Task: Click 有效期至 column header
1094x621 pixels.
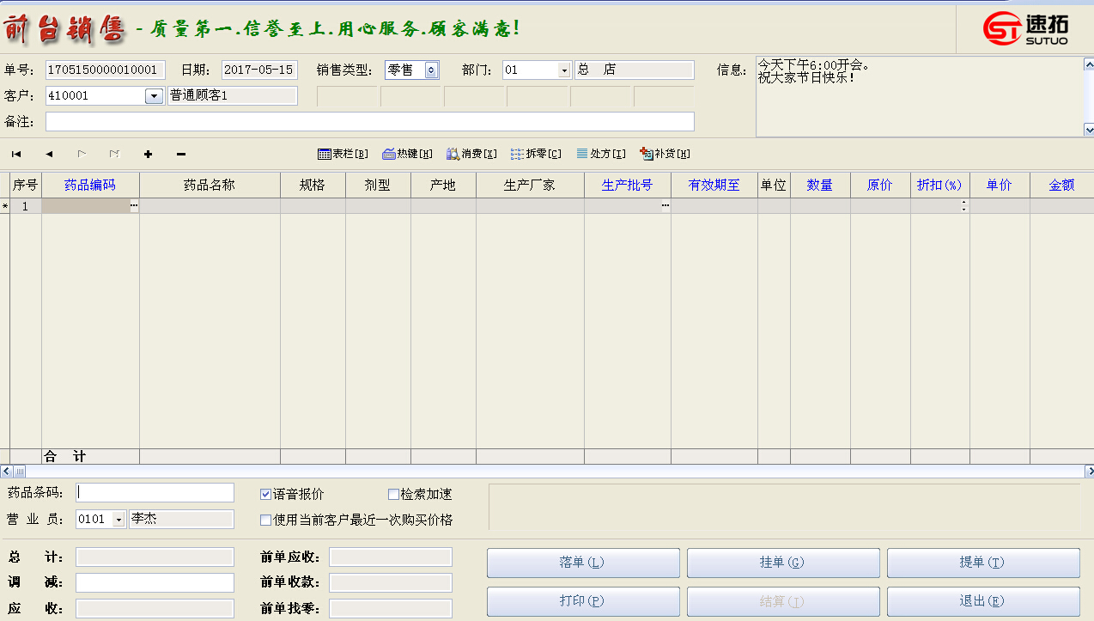Action: (x=714, y=185)
